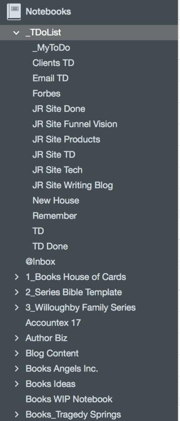180x421 pixels.
Task: Expand 3_Willoughby Family Series stack
Action: [17, 308]
